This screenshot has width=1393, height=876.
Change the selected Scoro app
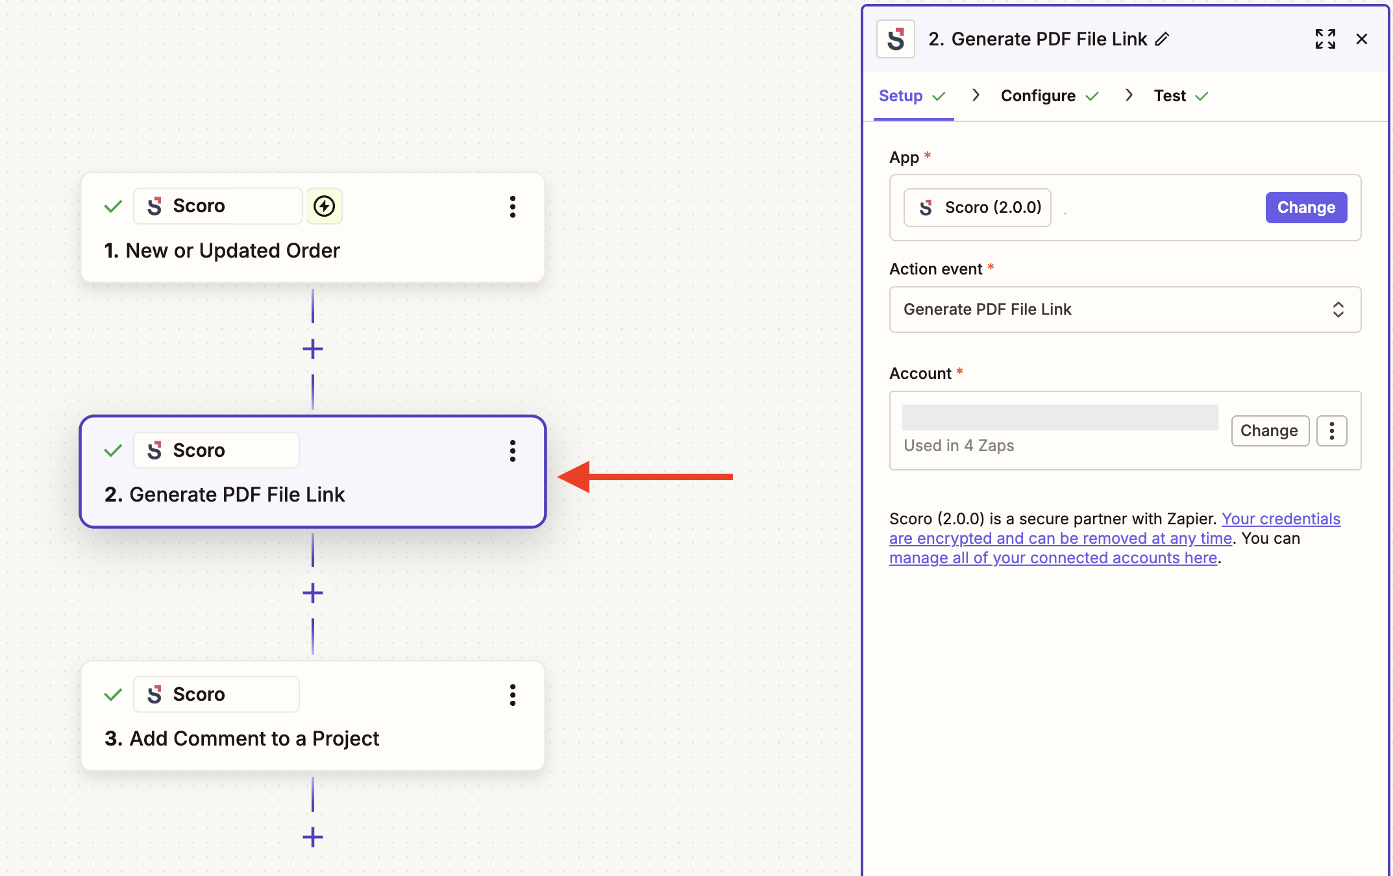point(1306,208)
